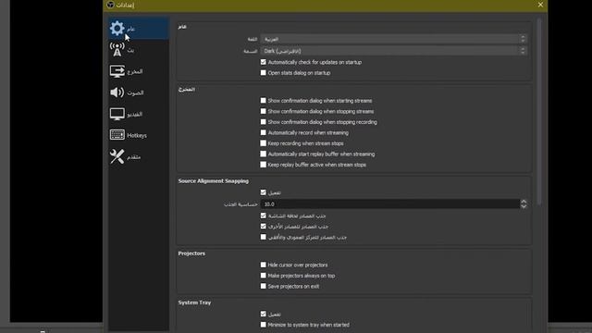The height and width of the screenshot is (333, 592).
Task: Toggle Automatically check for updates on startup
Action: coord(263,62)
